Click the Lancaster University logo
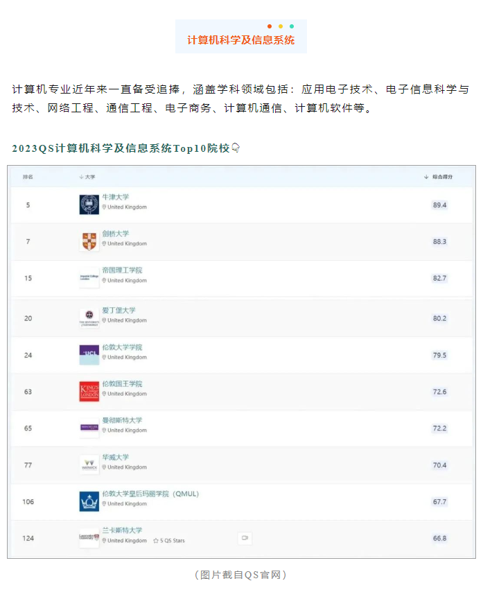Viewport: 483px width, 590px height. pos(89,538)
